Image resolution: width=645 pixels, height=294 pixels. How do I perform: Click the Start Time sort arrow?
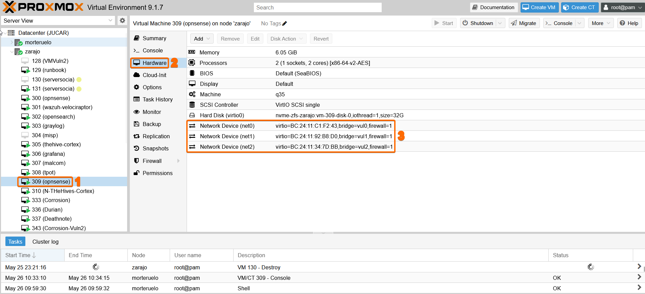34,255
